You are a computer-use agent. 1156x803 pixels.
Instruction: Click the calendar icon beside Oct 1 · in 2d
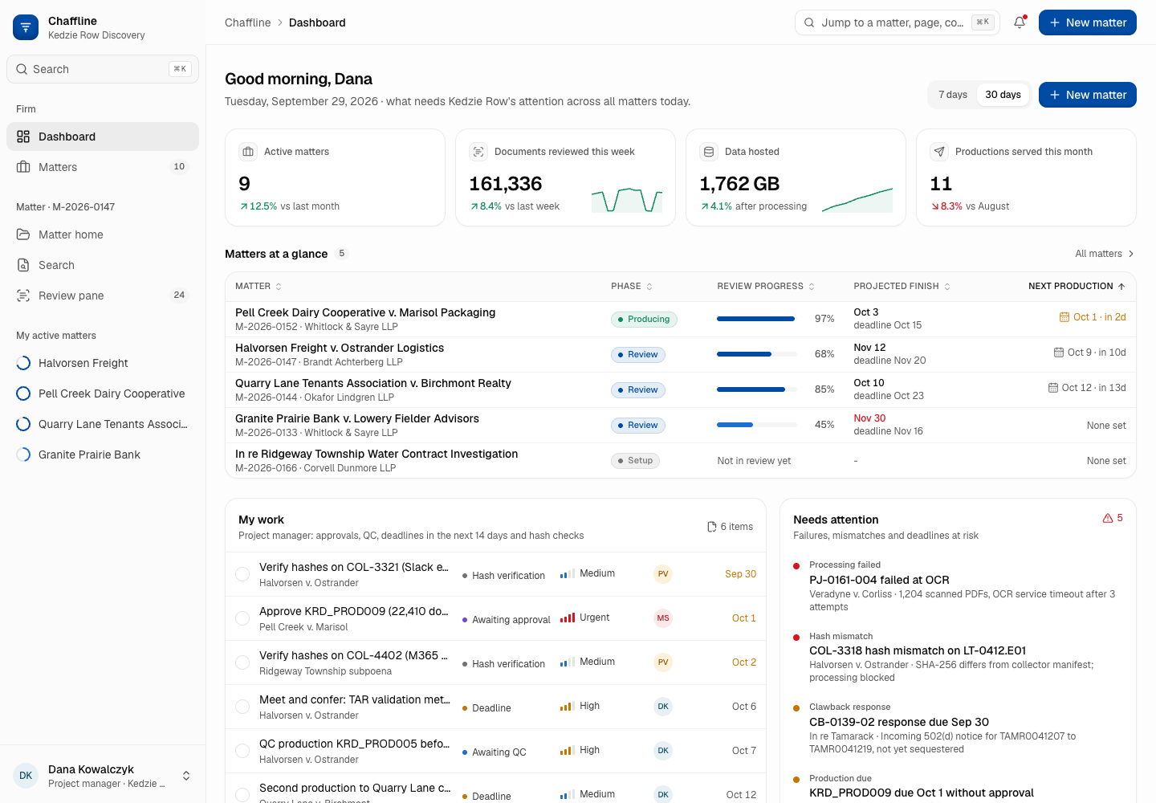pos(1064,317)
